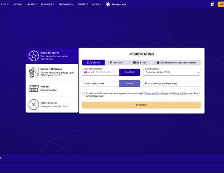The width and height of the screenshot is (224, 173).
Task: Open the Select currency dropdown
Action: pyautogui.click(x=172, y=72)
